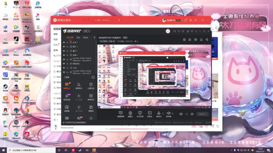Open the streamer avatar in the title bar

click(x=168, y=31)
